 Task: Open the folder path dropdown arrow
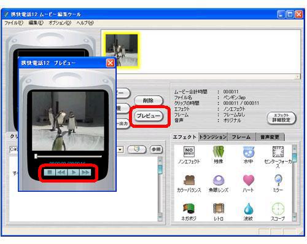(120, 149)
